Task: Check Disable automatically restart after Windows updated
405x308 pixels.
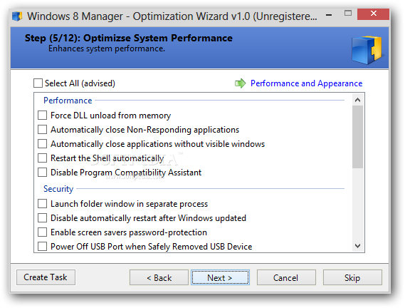Action: pos(43,218)
